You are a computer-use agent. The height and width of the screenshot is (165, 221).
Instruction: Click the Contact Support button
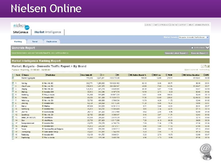point(179,25)
